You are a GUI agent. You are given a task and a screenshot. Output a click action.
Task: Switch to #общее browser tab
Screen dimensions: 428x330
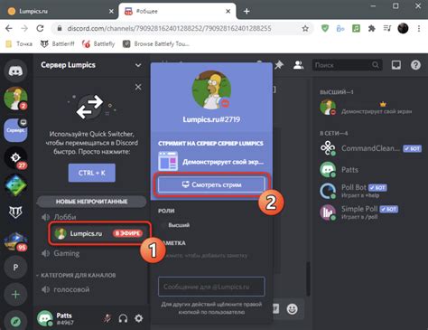pos(178,11)
